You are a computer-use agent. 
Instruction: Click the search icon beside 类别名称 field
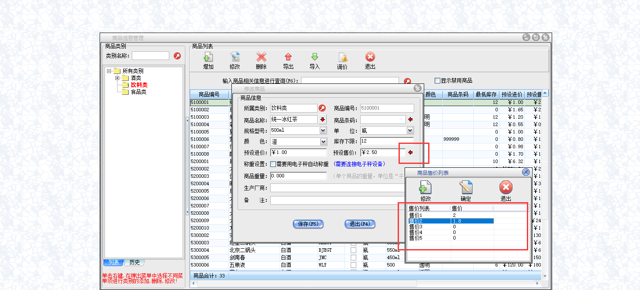click(x=177, y=56)
